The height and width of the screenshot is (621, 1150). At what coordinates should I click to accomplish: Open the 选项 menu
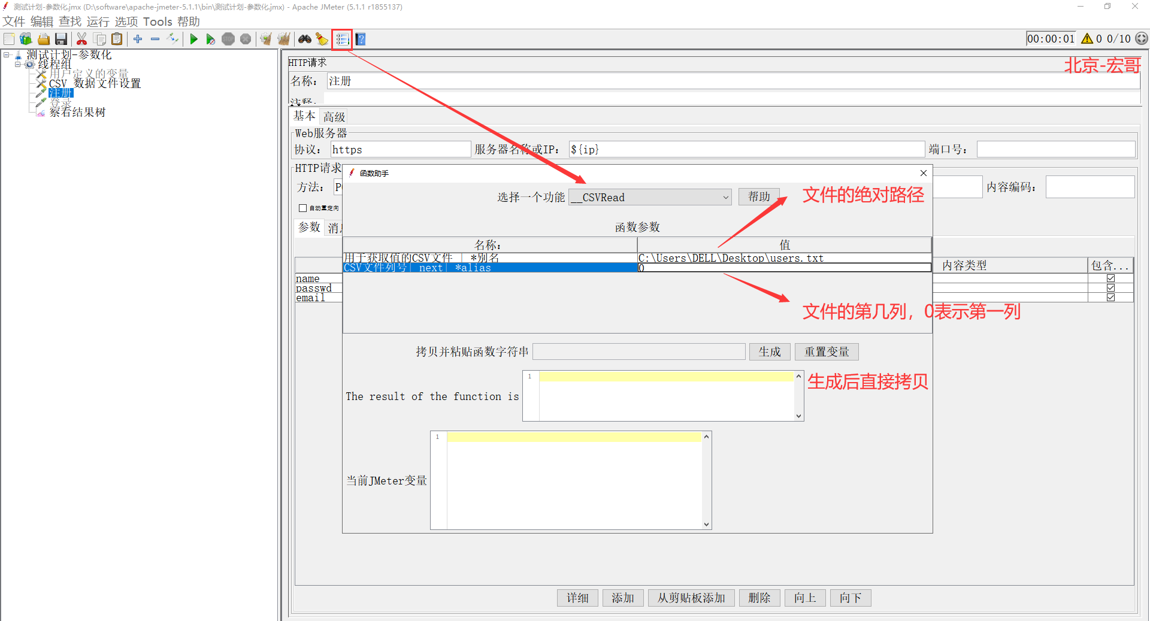[126, 22]
